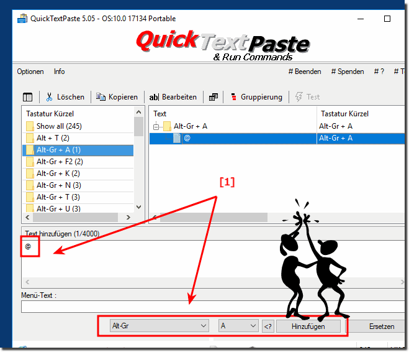The image size is (409, 352).
Task: Click right arrow of left list horizontal scrollbar
Action: 128,218
